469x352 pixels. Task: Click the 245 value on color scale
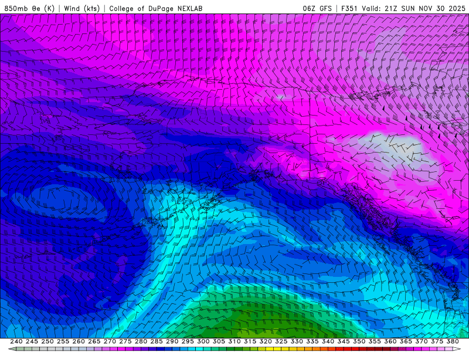32,341
